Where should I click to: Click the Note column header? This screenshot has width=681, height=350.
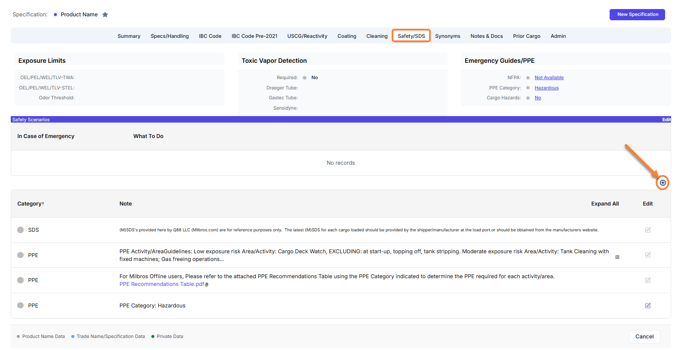(126, 204)
